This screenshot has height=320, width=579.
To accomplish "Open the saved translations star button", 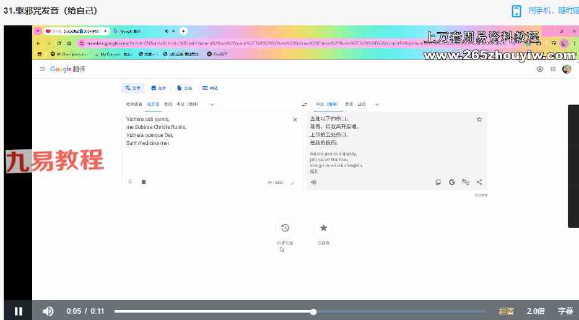I will 323,228.
